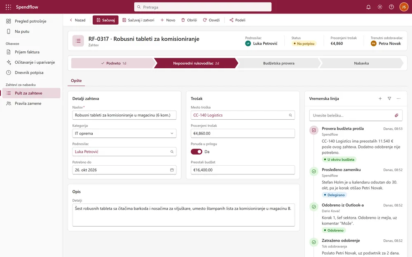
Task: Go to Prijem faktura
Action: (31, 52)
